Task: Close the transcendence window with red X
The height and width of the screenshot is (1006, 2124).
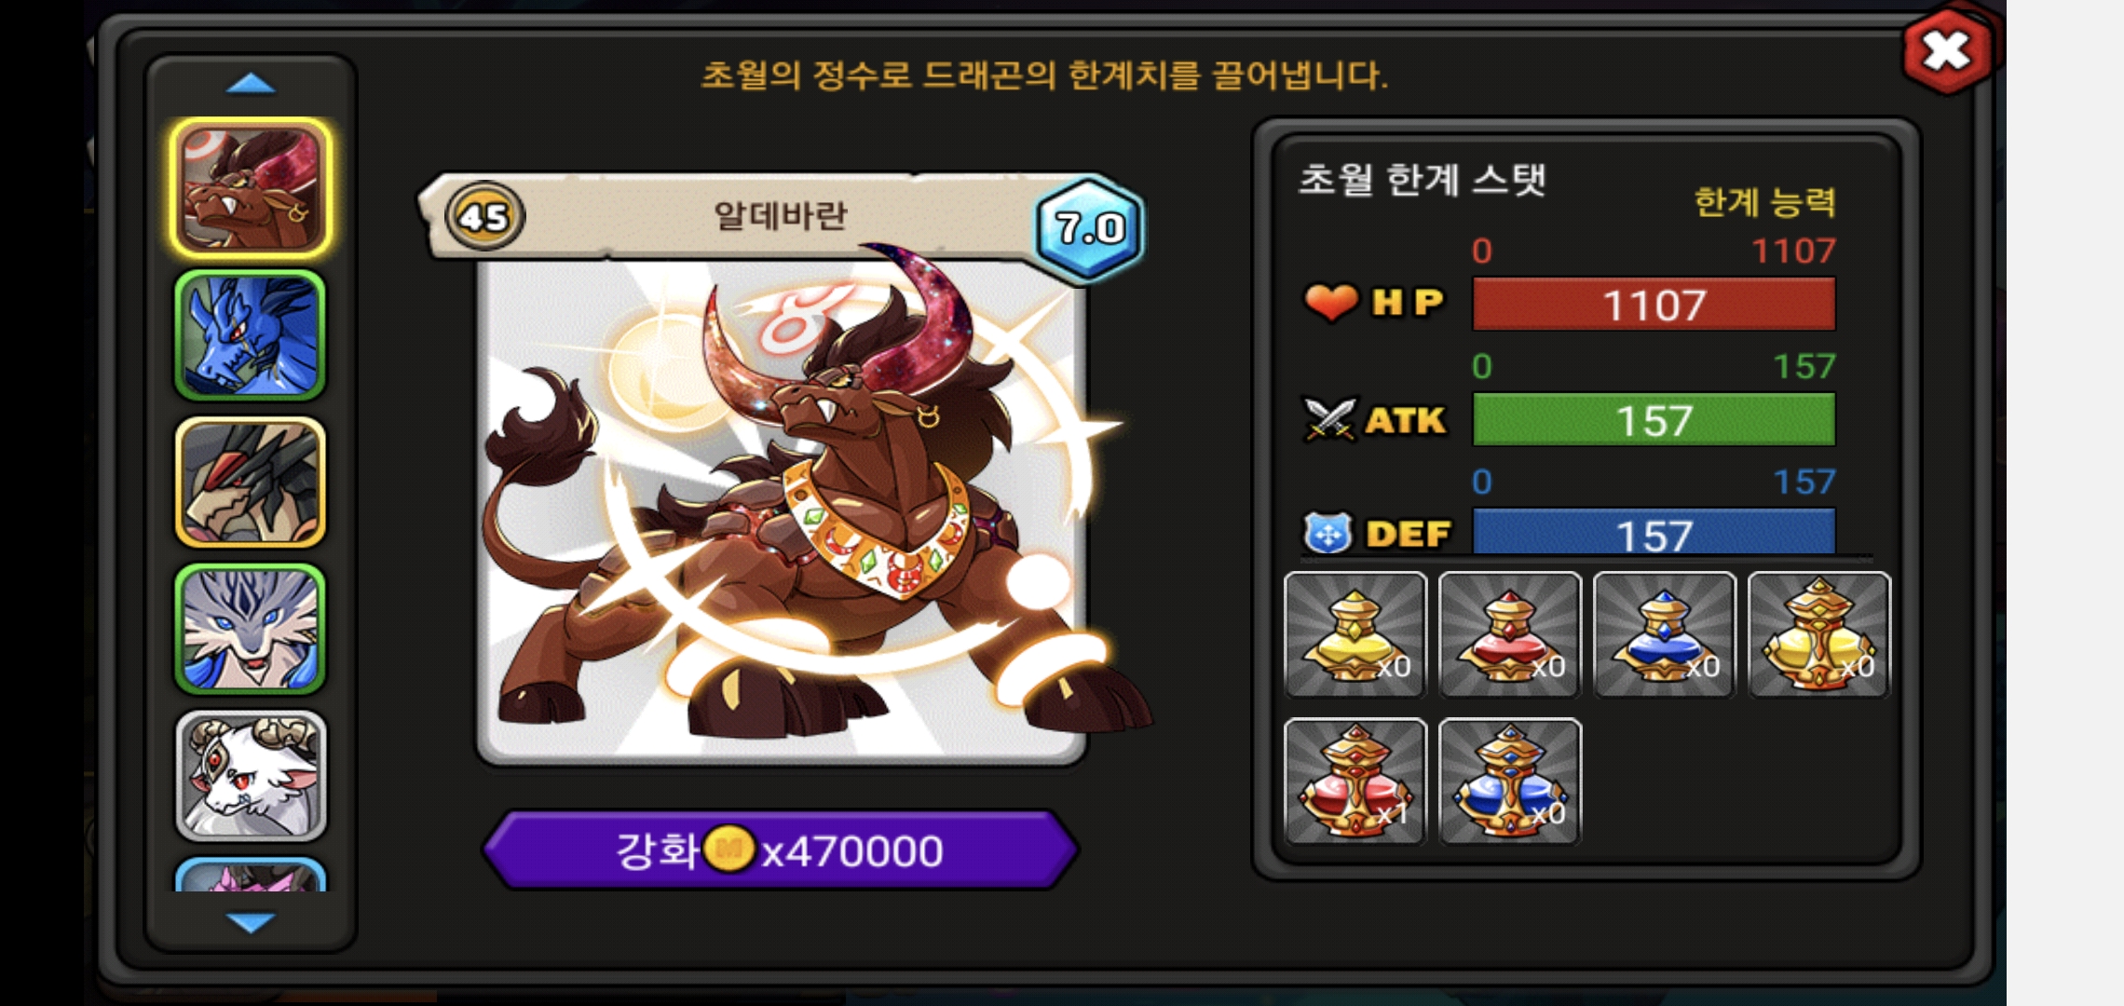Action: coord(1947,50)
